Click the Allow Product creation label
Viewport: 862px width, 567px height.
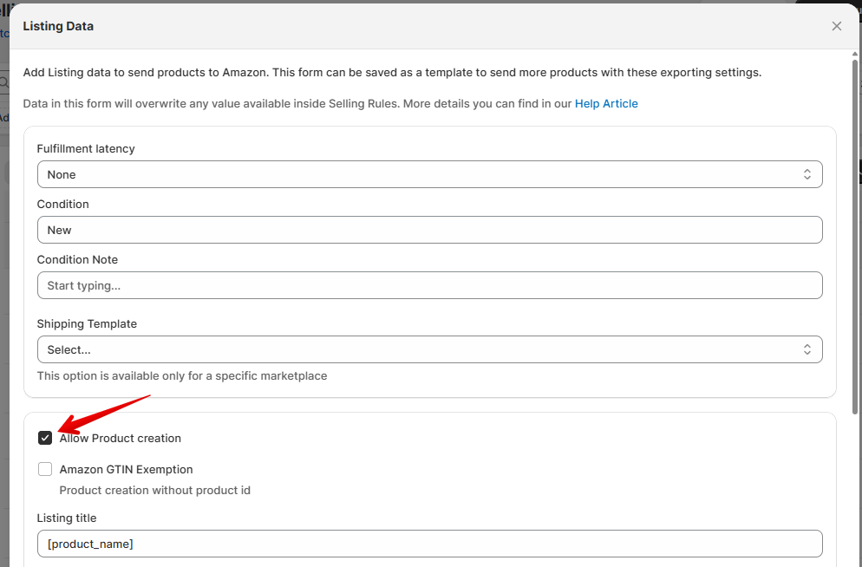click(121, 438)
